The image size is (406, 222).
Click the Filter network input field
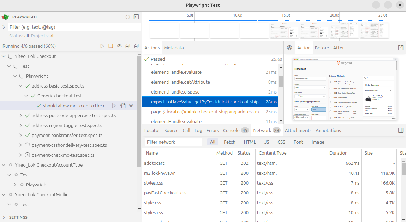[173, 142]
